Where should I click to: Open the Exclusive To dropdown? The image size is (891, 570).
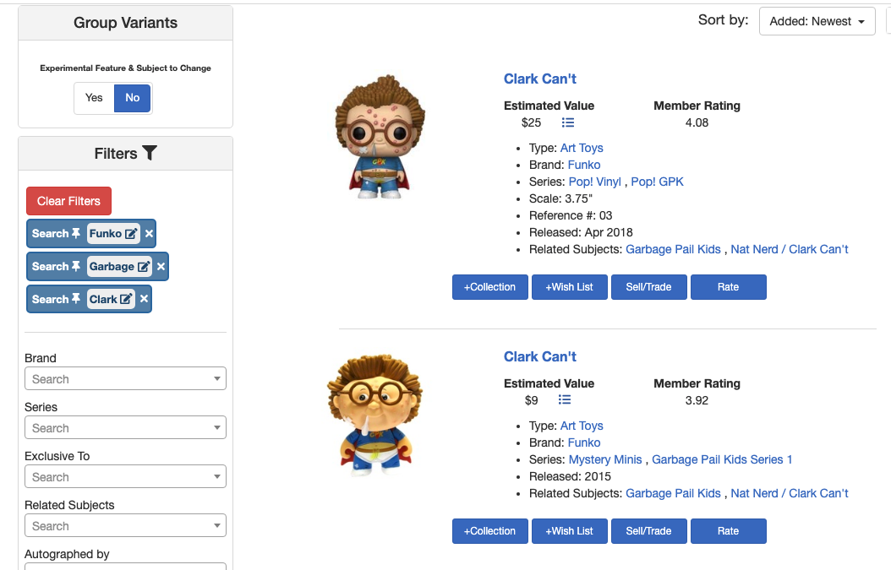click(x=126, y=476)
